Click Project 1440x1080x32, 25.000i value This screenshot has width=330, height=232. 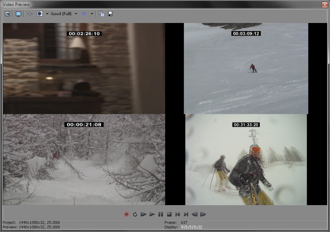(x=39, y=222)
